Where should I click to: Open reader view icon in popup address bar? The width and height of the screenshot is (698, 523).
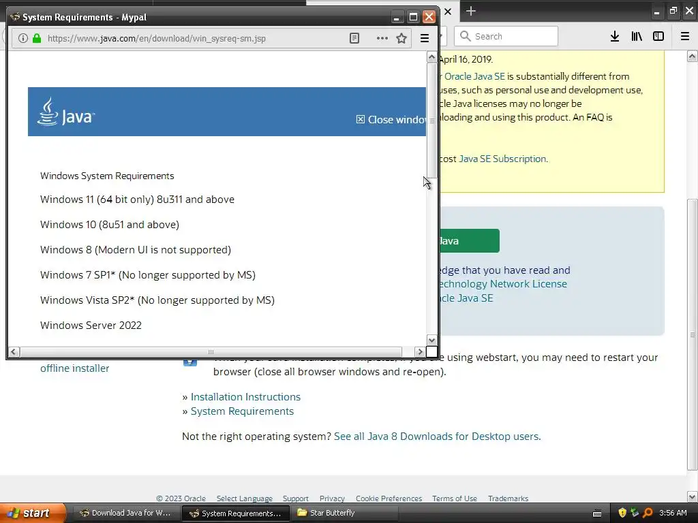click(x=354, y=38)
